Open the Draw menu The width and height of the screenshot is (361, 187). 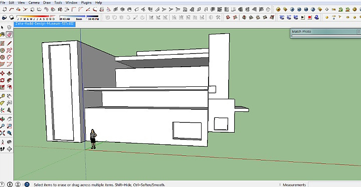pos(47,3)
